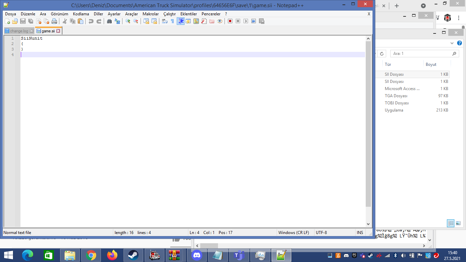Click the Copy toolbar icon
Screen dimensions: 466x262
[x=73, y=21]
